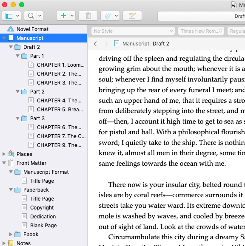Open CHAPTER 6 document in binder

[59, 127]
